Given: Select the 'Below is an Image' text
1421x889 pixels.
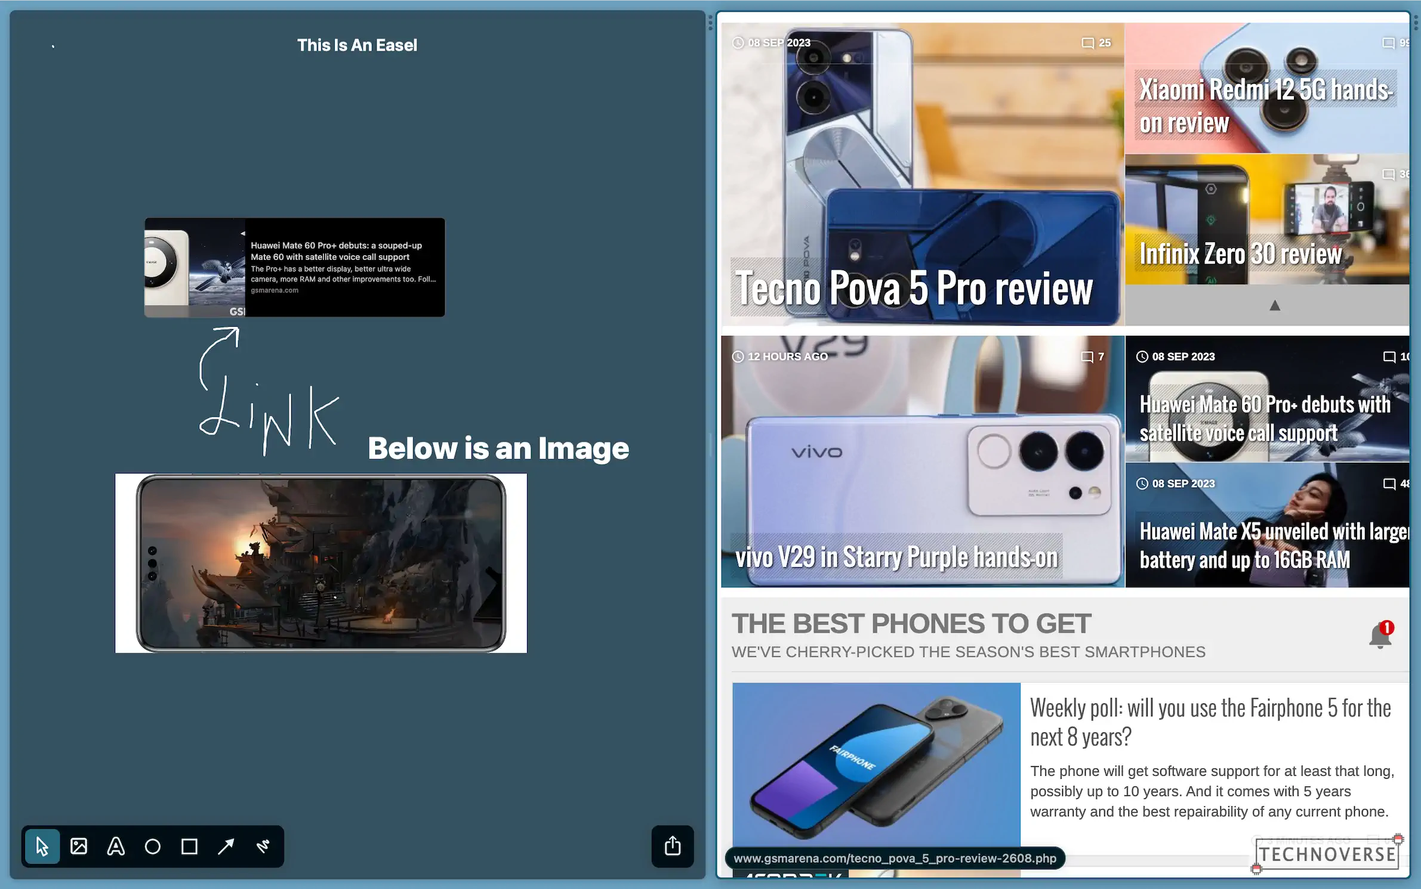Looking at the screenshot, I should (498, 448).
